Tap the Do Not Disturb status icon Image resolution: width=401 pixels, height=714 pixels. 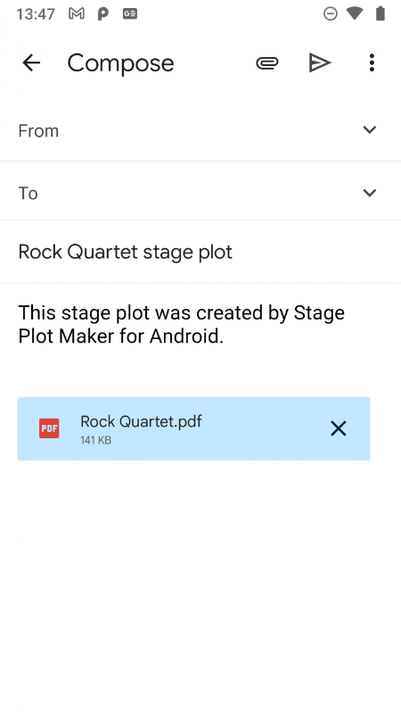click(x=331, y=14)
